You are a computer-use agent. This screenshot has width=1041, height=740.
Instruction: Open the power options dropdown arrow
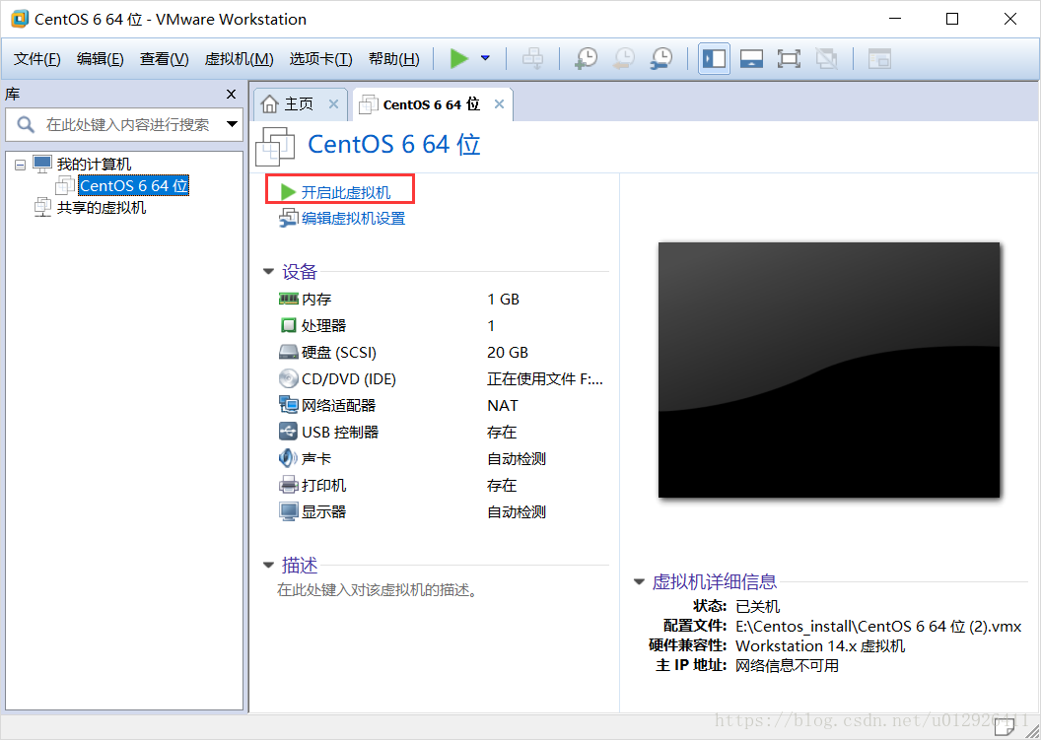click(x=485, y=58)
